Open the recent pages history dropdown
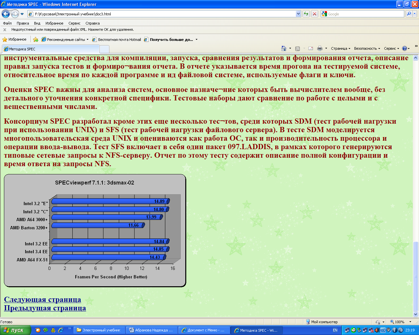 pyautogui.click(x=22, y=14)
